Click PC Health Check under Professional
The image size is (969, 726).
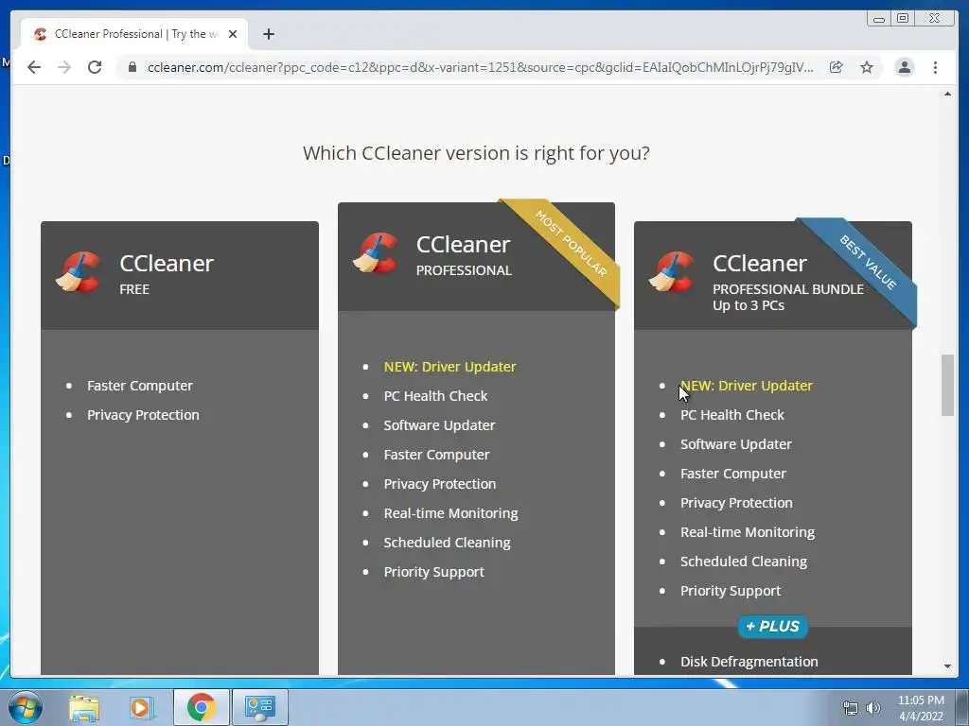click(x=435, y=396)
